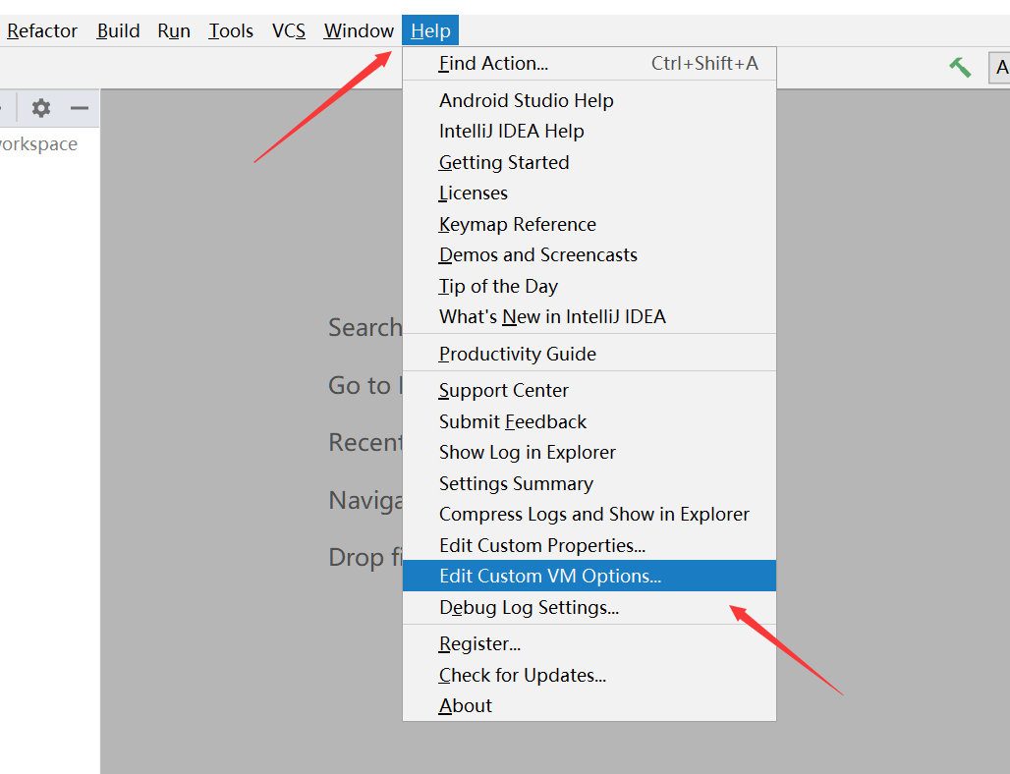Open Android Studio Help
1010x774 pixels.
click(526, 100)
